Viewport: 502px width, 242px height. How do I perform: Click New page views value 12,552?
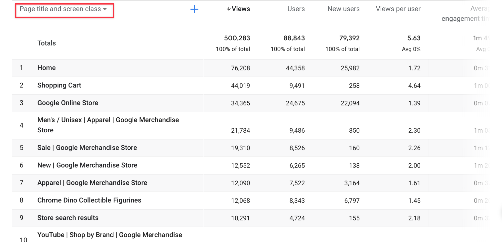pyautogui.click(x=241, y=166)
